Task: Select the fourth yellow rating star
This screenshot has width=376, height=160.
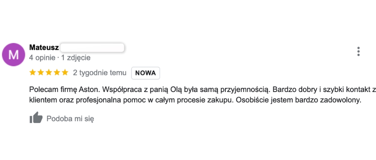Action: [x=57, y=72]
